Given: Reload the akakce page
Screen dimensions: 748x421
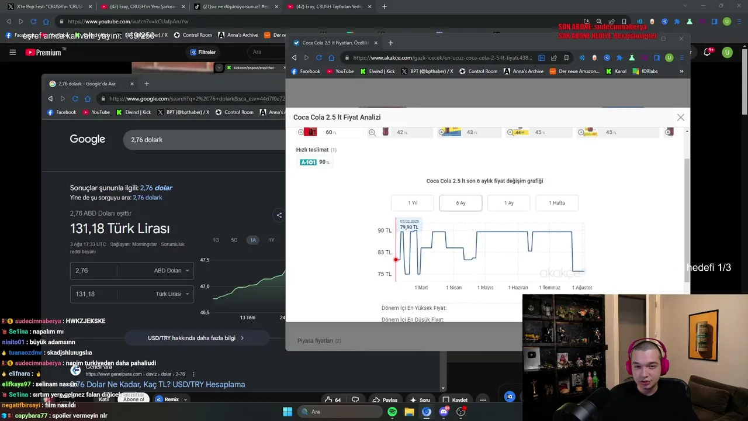Looking at the screenshot, I should click(x=319, y=58).
